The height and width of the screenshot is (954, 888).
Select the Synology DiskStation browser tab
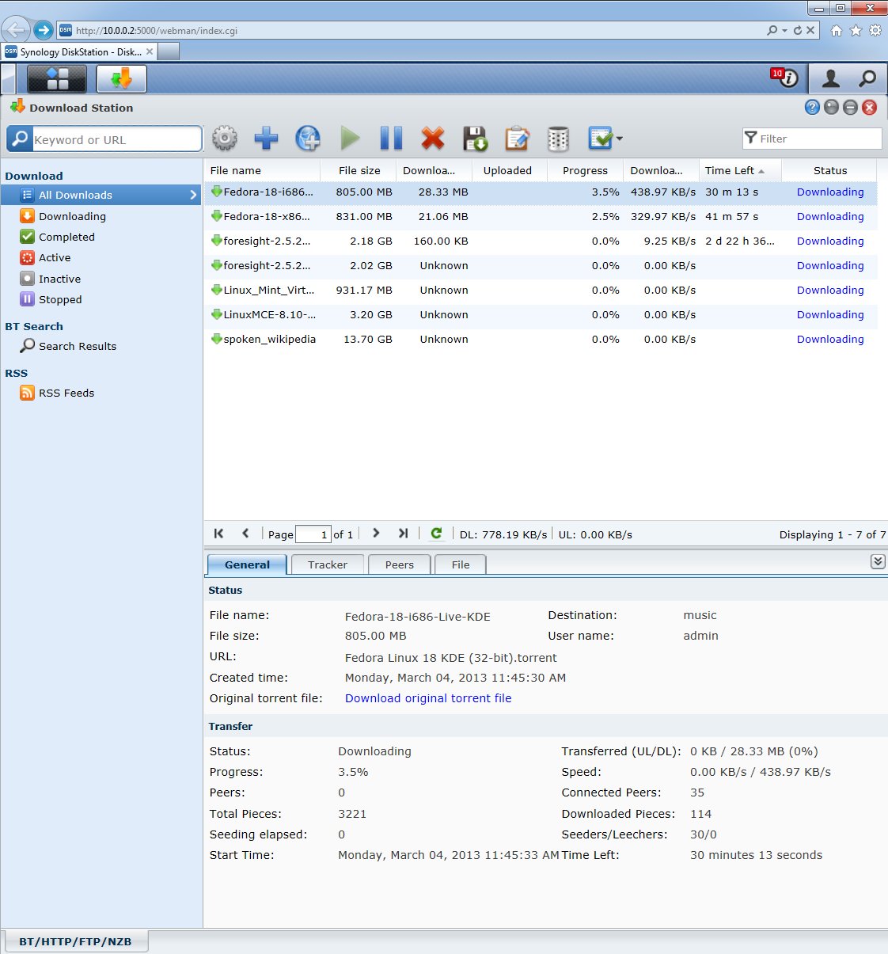(79, 51)
